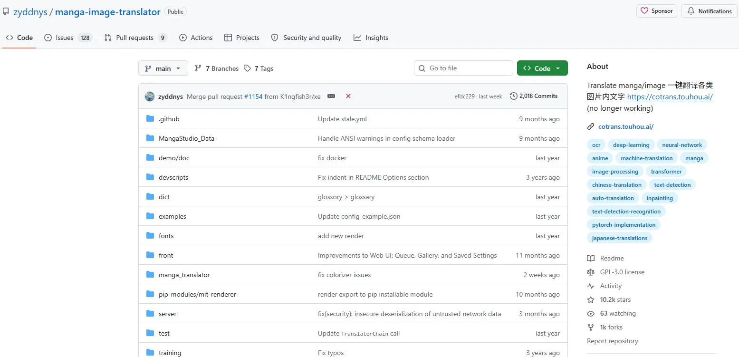Click the folder icon for MangaStudio_Data
The height and width of the screenshot is (357, 739).
[150, 138]
